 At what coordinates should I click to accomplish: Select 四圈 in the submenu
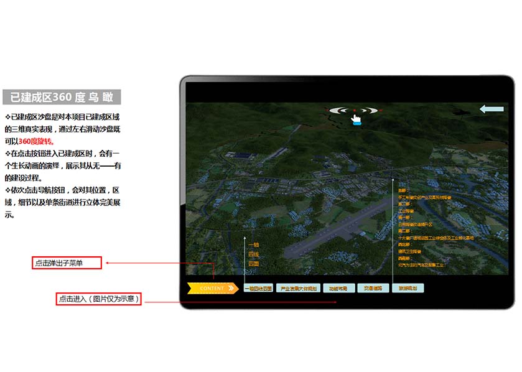pos(253,264)
